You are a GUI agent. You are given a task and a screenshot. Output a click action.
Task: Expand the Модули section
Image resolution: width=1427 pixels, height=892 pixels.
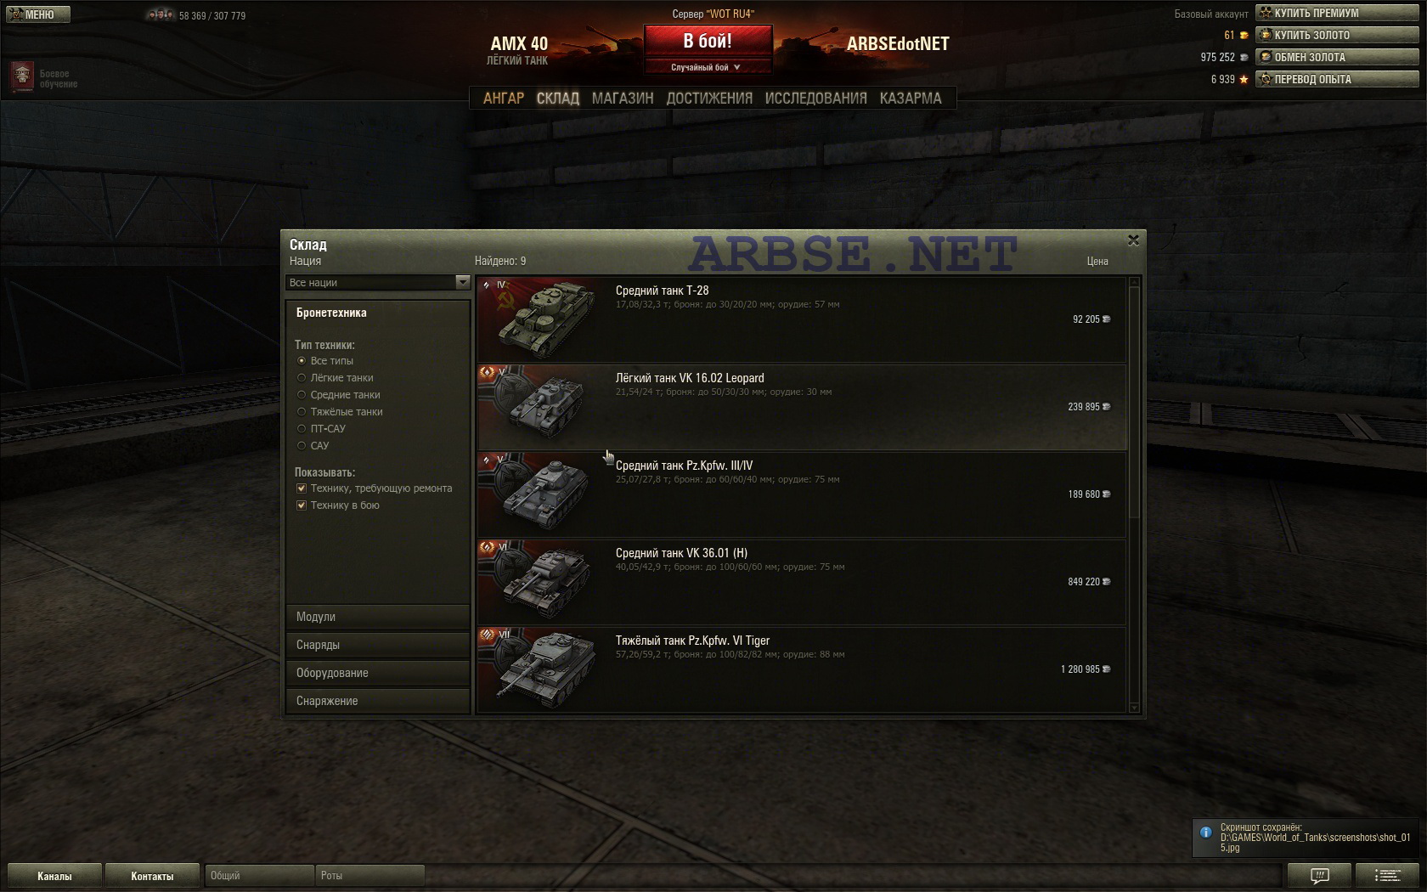click(x=378, y=617)
